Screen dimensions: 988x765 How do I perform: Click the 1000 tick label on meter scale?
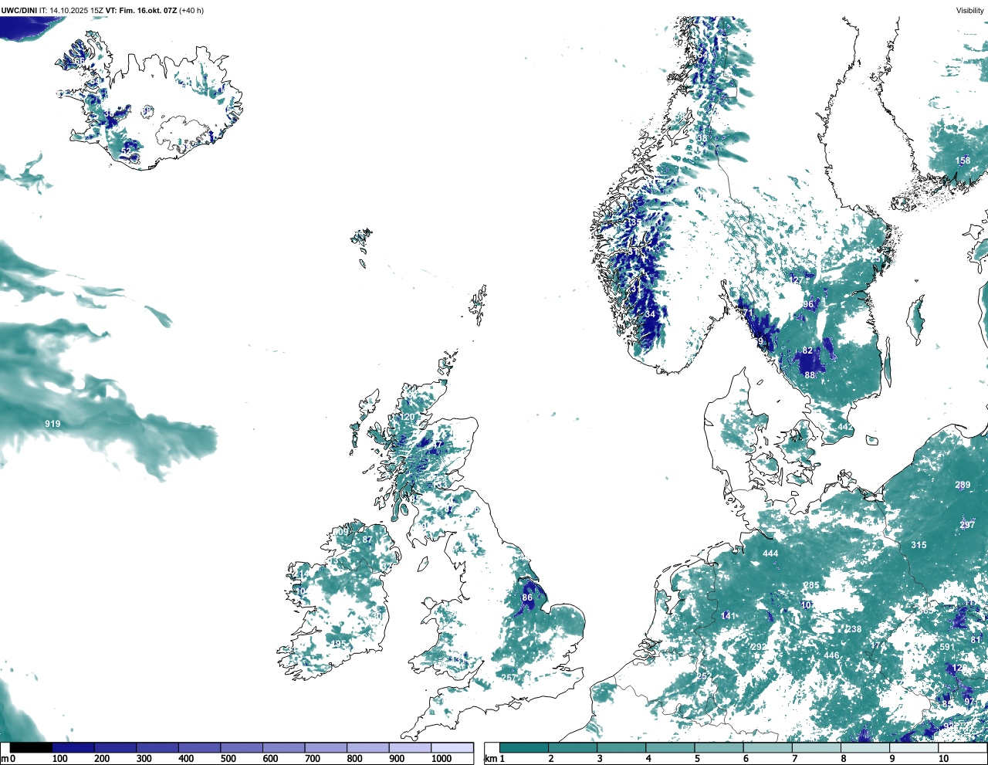pyautogui.click(x=442, y=759)
